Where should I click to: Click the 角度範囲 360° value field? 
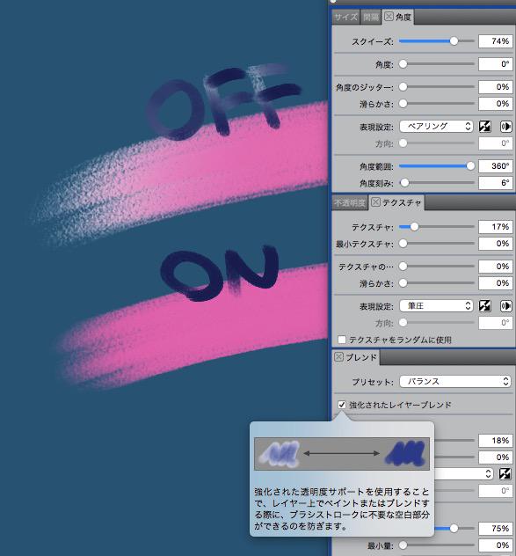(495, 166)
